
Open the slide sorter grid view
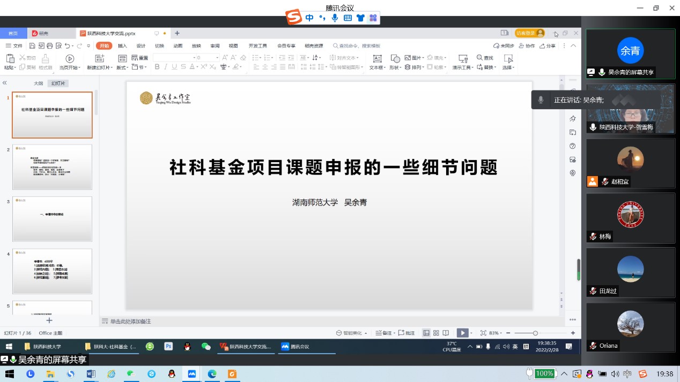tap(436, 333)
